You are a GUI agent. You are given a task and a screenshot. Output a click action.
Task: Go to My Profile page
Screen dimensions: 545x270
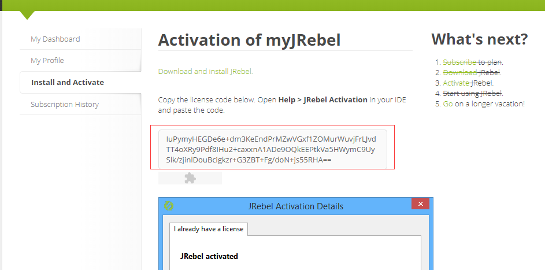pos(47,61)
